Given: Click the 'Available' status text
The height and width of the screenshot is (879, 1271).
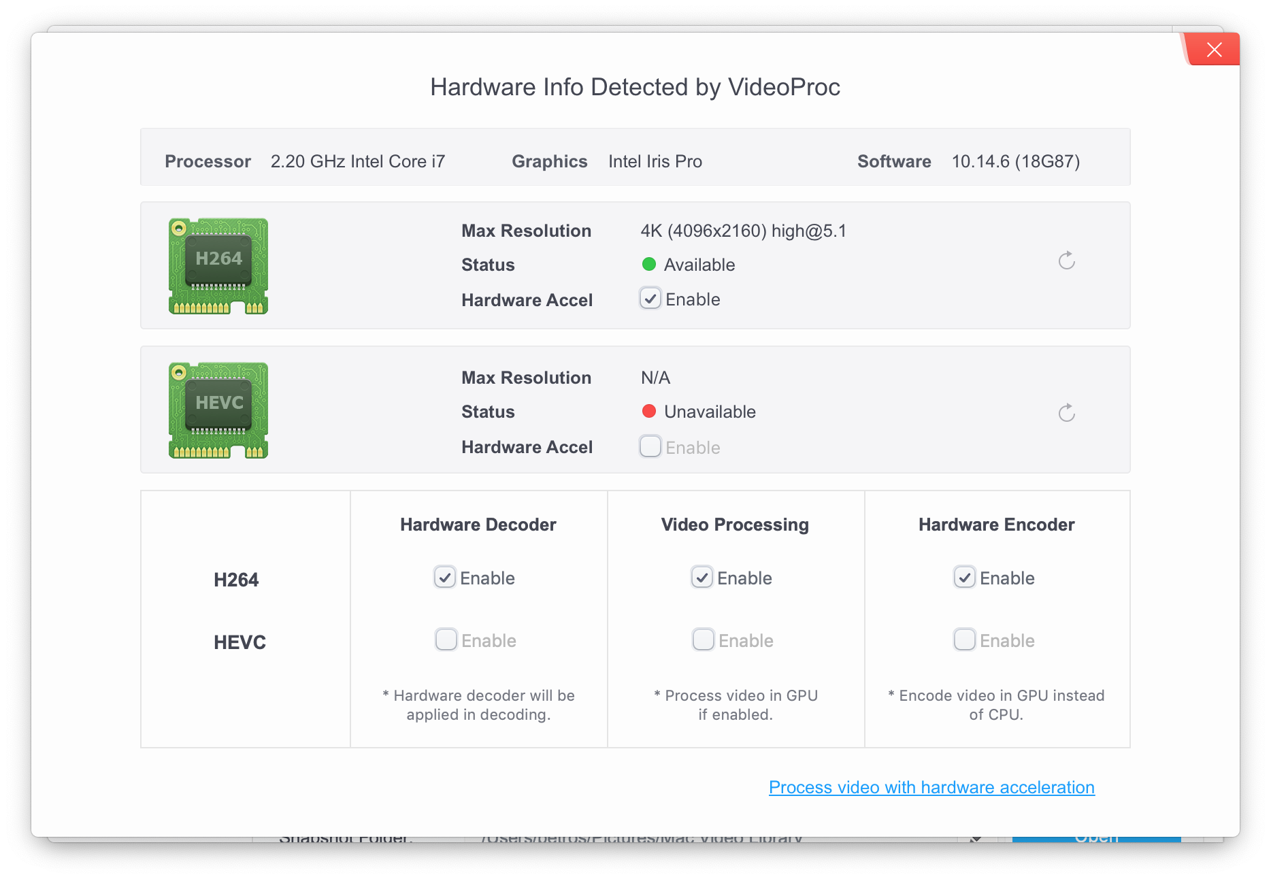Looking at the screenshot, I should click(699, 265).
